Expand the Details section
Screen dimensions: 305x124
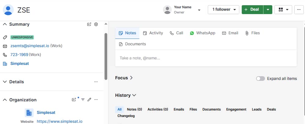click(5, 82)
